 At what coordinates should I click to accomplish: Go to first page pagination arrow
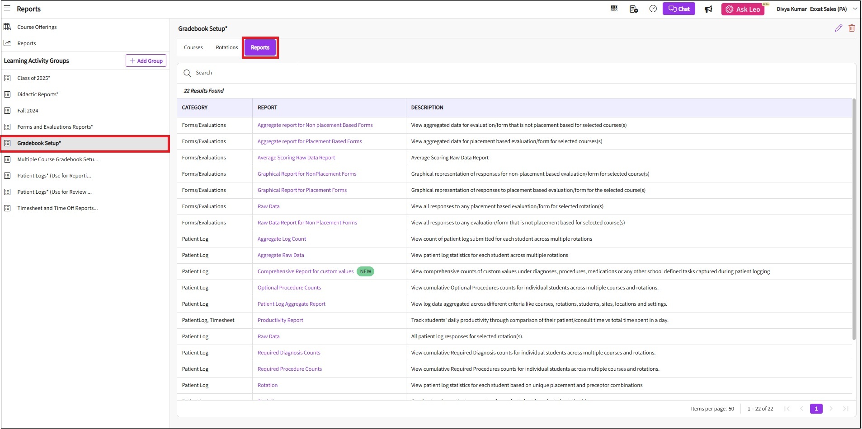[787, 409]
